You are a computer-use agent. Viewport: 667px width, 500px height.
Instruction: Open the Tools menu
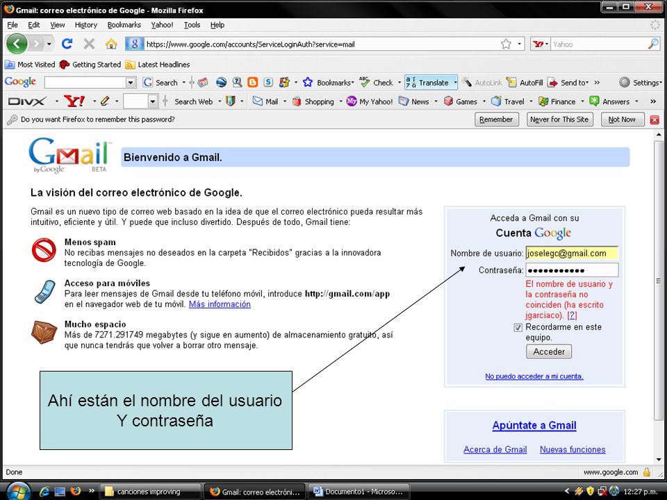[192, 25]
